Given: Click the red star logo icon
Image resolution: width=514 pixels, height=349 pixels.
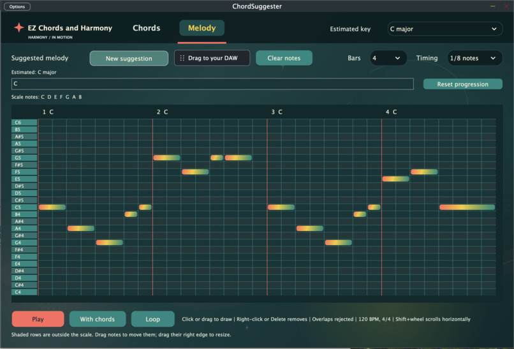Looking at the screenshot, I should tap(18, 27).
